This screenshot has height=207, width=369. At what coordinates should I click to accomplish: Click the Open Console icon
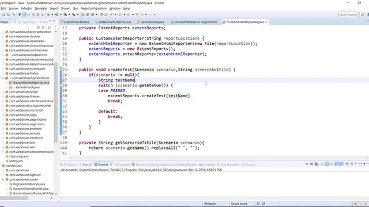click(x=360, y=164)
